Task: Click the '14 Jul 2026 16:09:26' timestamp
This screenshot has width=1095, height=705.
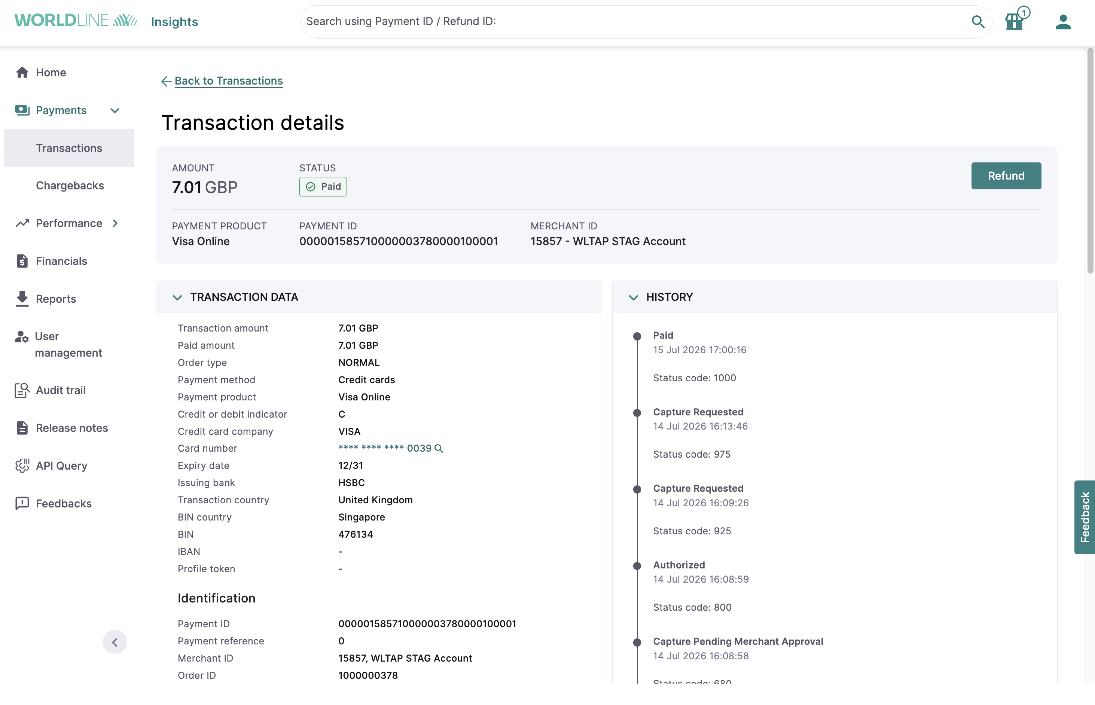Action: point(701,503)
